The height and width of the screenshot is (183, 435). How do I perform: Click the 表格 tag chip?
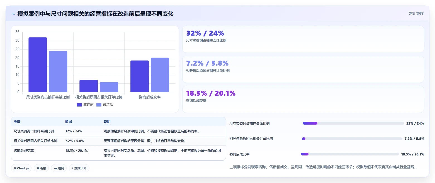click(41, 168)
